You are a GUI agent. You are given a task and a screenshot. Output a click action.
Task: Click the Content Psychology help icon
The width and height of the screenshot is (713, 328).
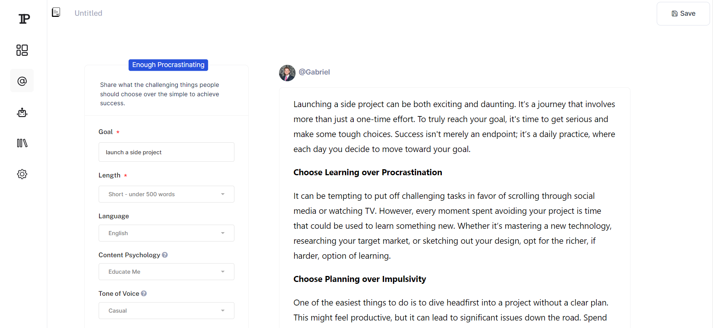[x=165, y=255]
